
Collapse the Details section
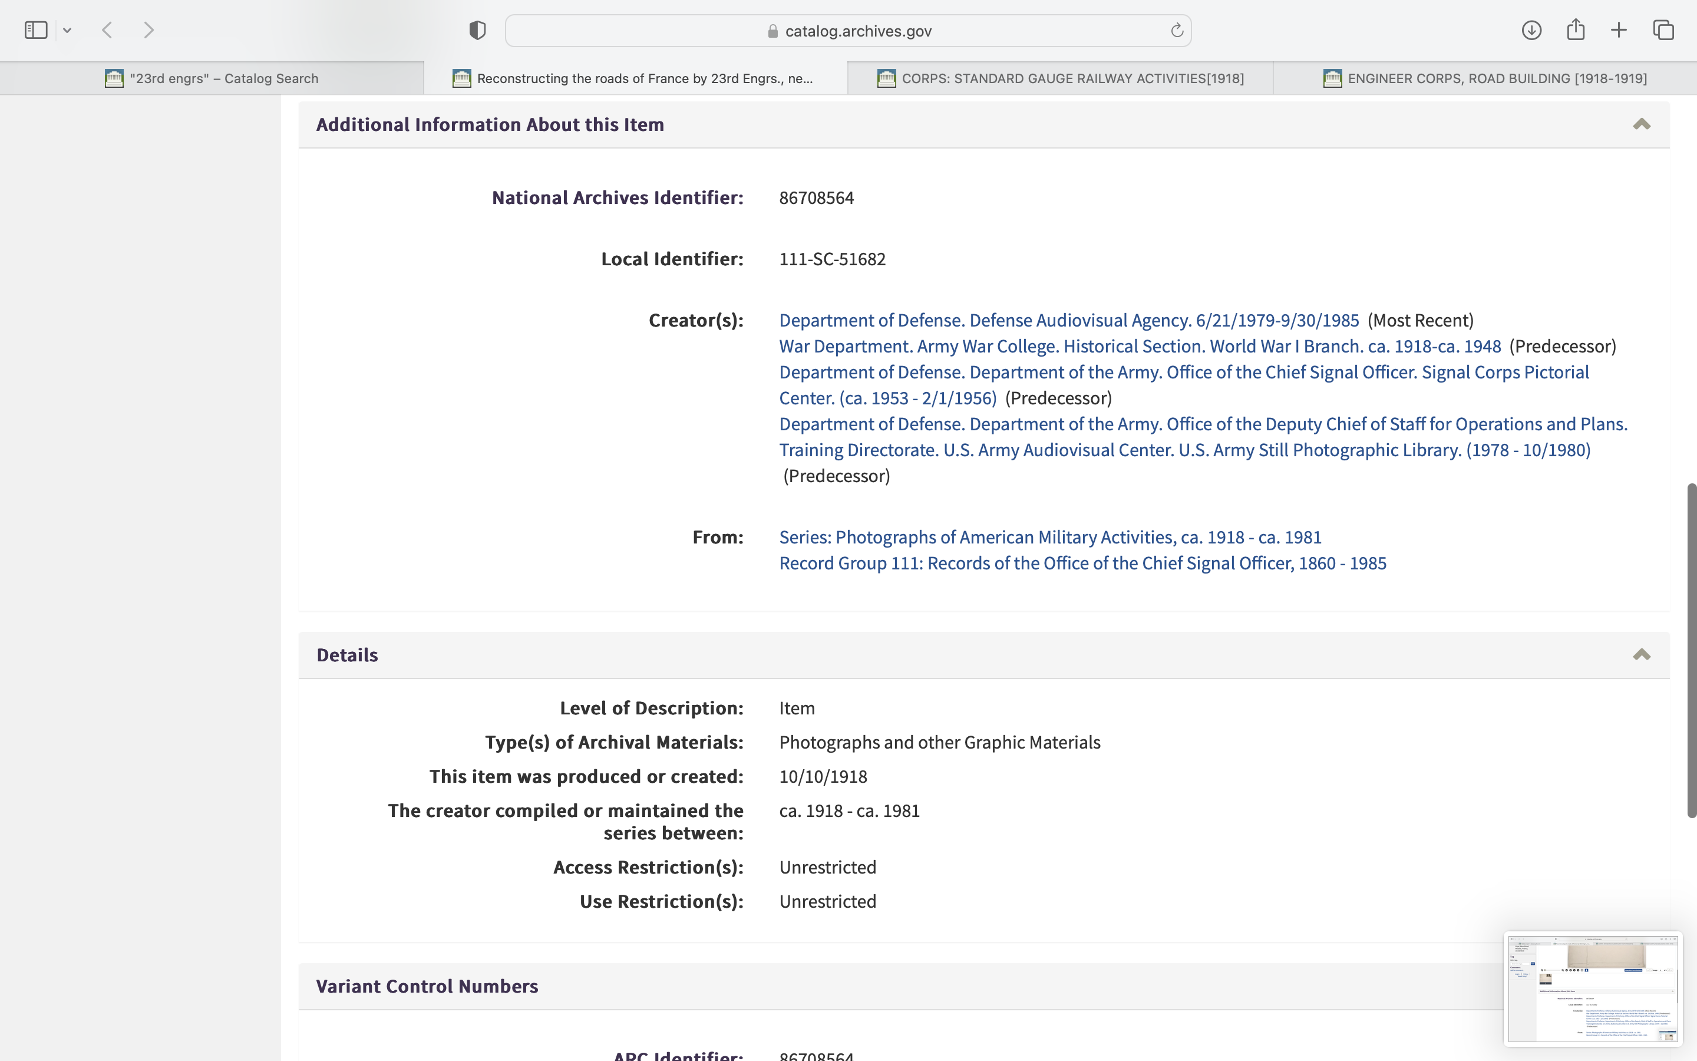[x=1641, y=655]
